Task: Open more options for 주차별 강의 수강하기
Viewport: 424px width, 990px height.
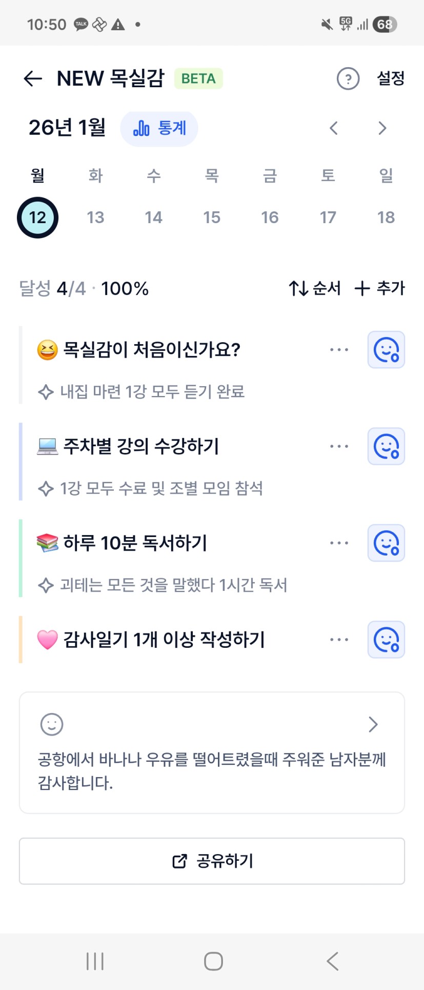Action: click(x=339, y=446)
